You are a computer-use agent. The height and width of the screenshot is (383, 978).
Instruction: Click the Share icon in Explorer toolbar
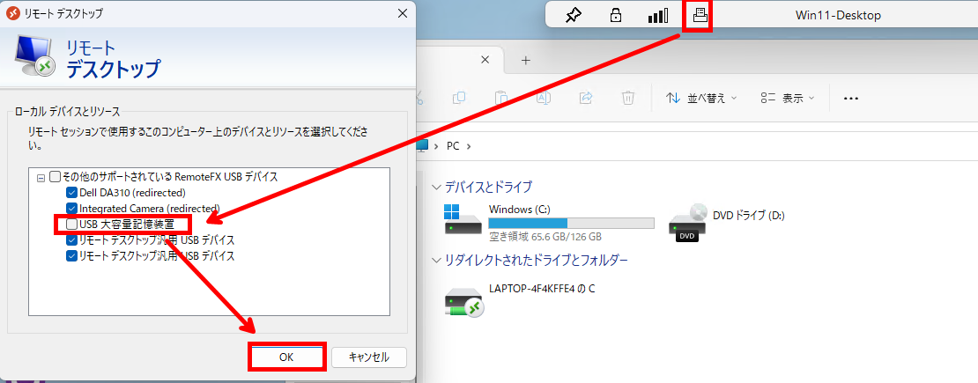[586, 98]
